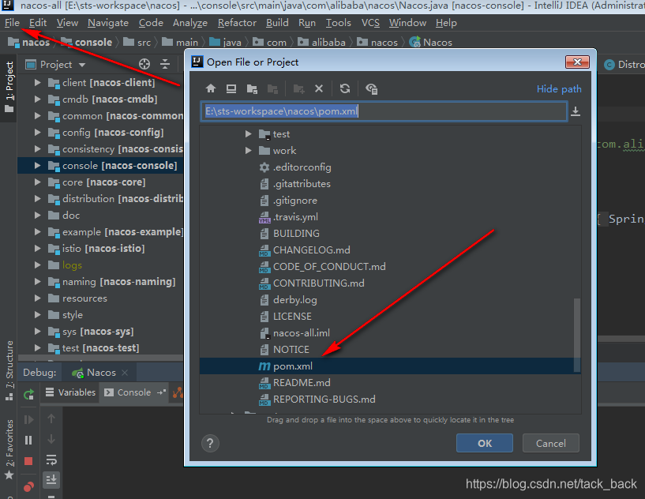This screenshot has width=645, height=499.
Task: Resume program in debug panel
Action: coord(28,419)
